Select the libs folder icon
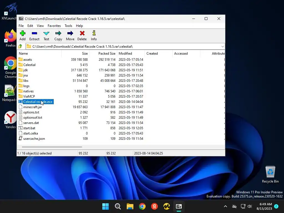The width and height of the screenshot is (284, 213). pyautogui.click(x=21, y=80)
